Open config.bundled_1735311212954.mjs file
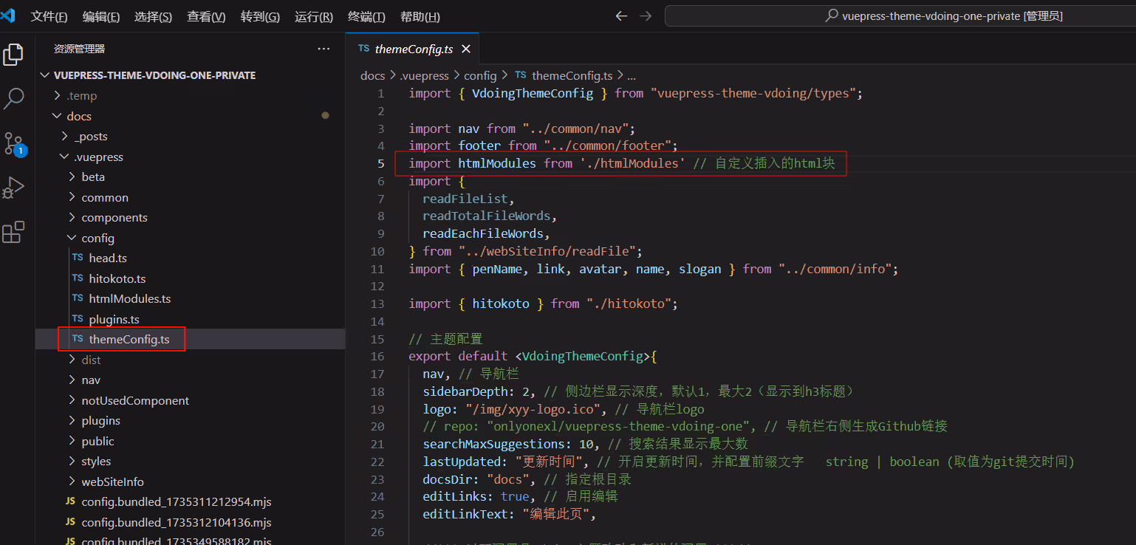 [x=176, y=502]
